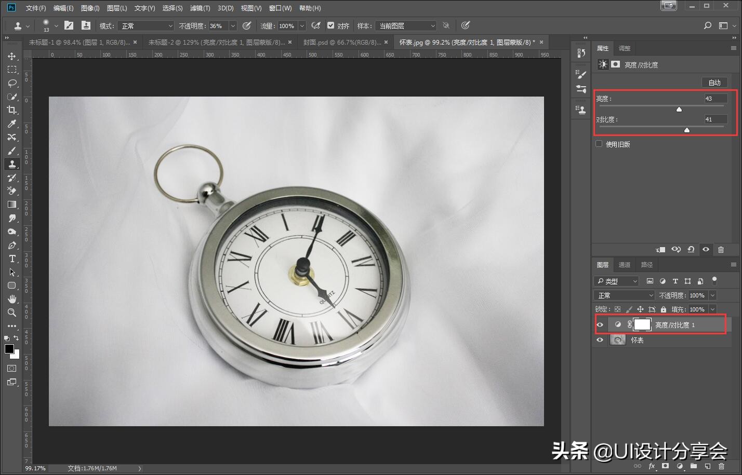The width and height of the screenshot is (742, 475).
Task: Open the 样本 当前图层 dropdown
Action: point(406,25)
